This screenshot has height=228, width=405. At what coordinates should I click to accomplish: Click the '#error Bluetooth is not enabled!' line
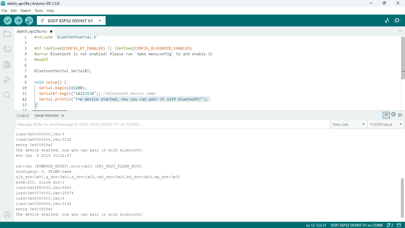123,54
